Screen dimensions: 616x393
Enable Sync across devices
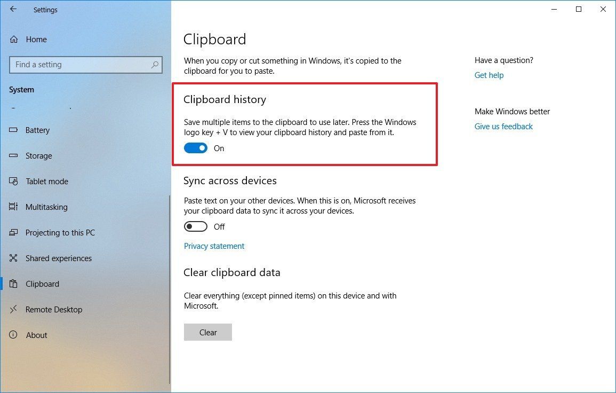pyautogui.click(x=195, y=226)
